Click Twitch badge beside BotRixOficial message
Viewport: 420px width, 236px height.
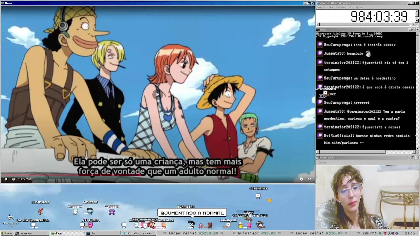pyautogui.click(x=320, y=135)
